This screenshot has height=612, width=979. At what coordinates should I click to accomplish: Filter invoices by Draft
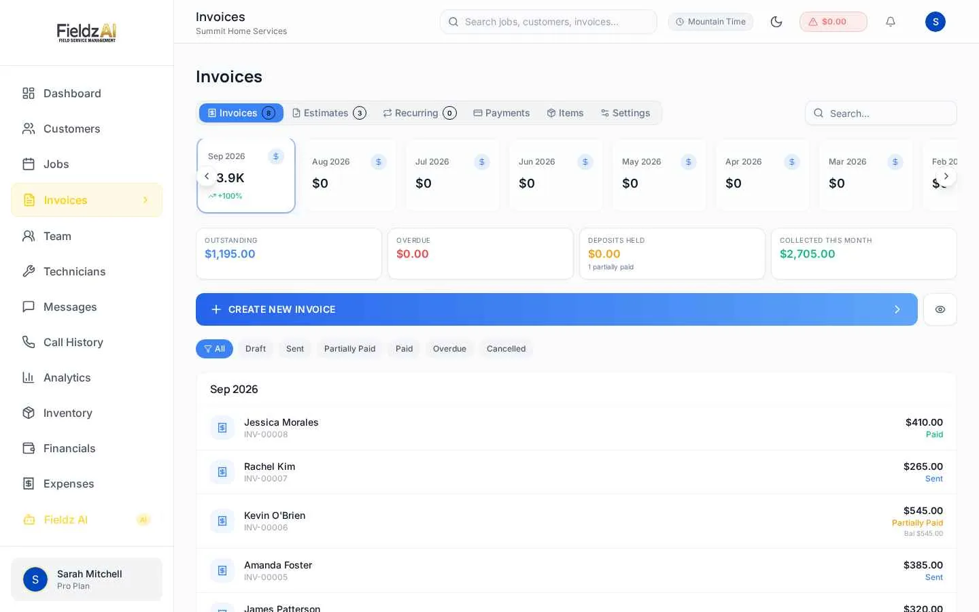[x=256, y=349]
